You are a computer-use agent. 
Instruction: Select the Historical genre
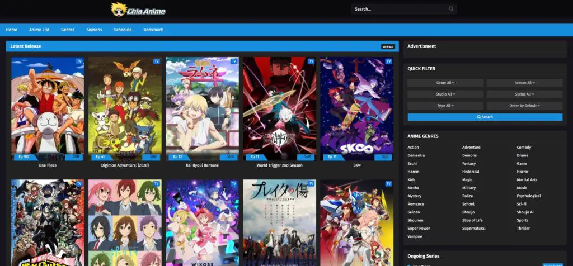tap(471, 172)
